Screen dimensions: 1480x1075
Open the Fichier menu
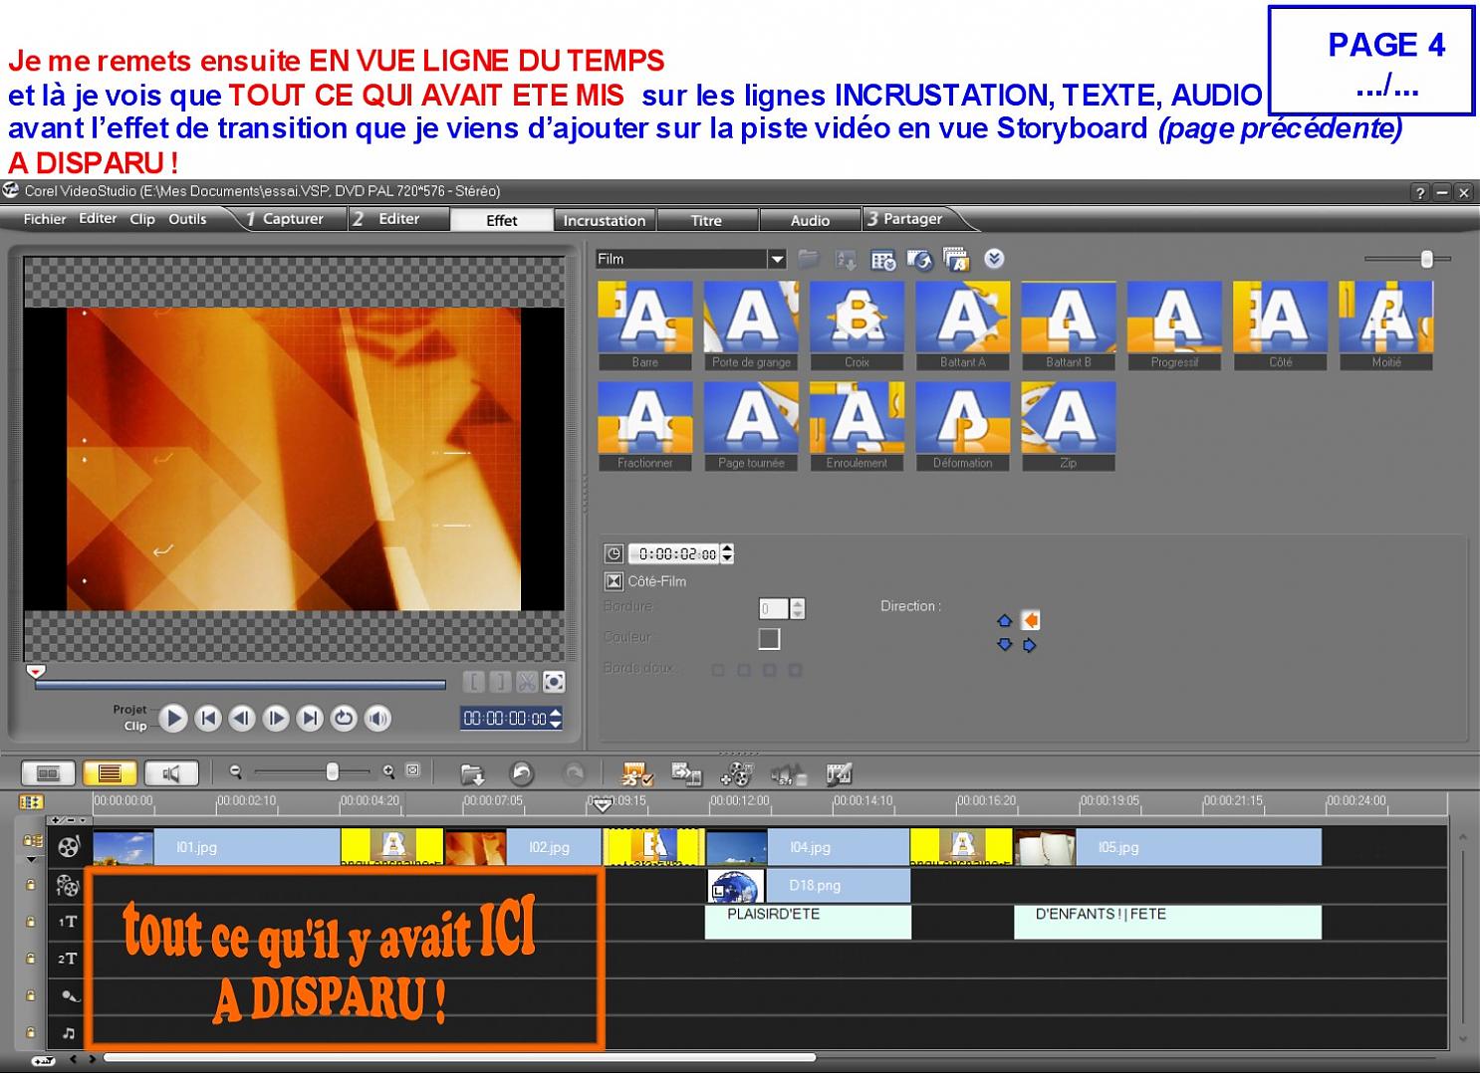pos(45,219)
